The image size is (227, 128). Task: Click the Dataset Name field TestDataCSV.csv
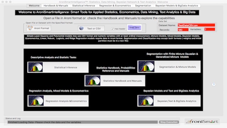[x=196, y=25]
